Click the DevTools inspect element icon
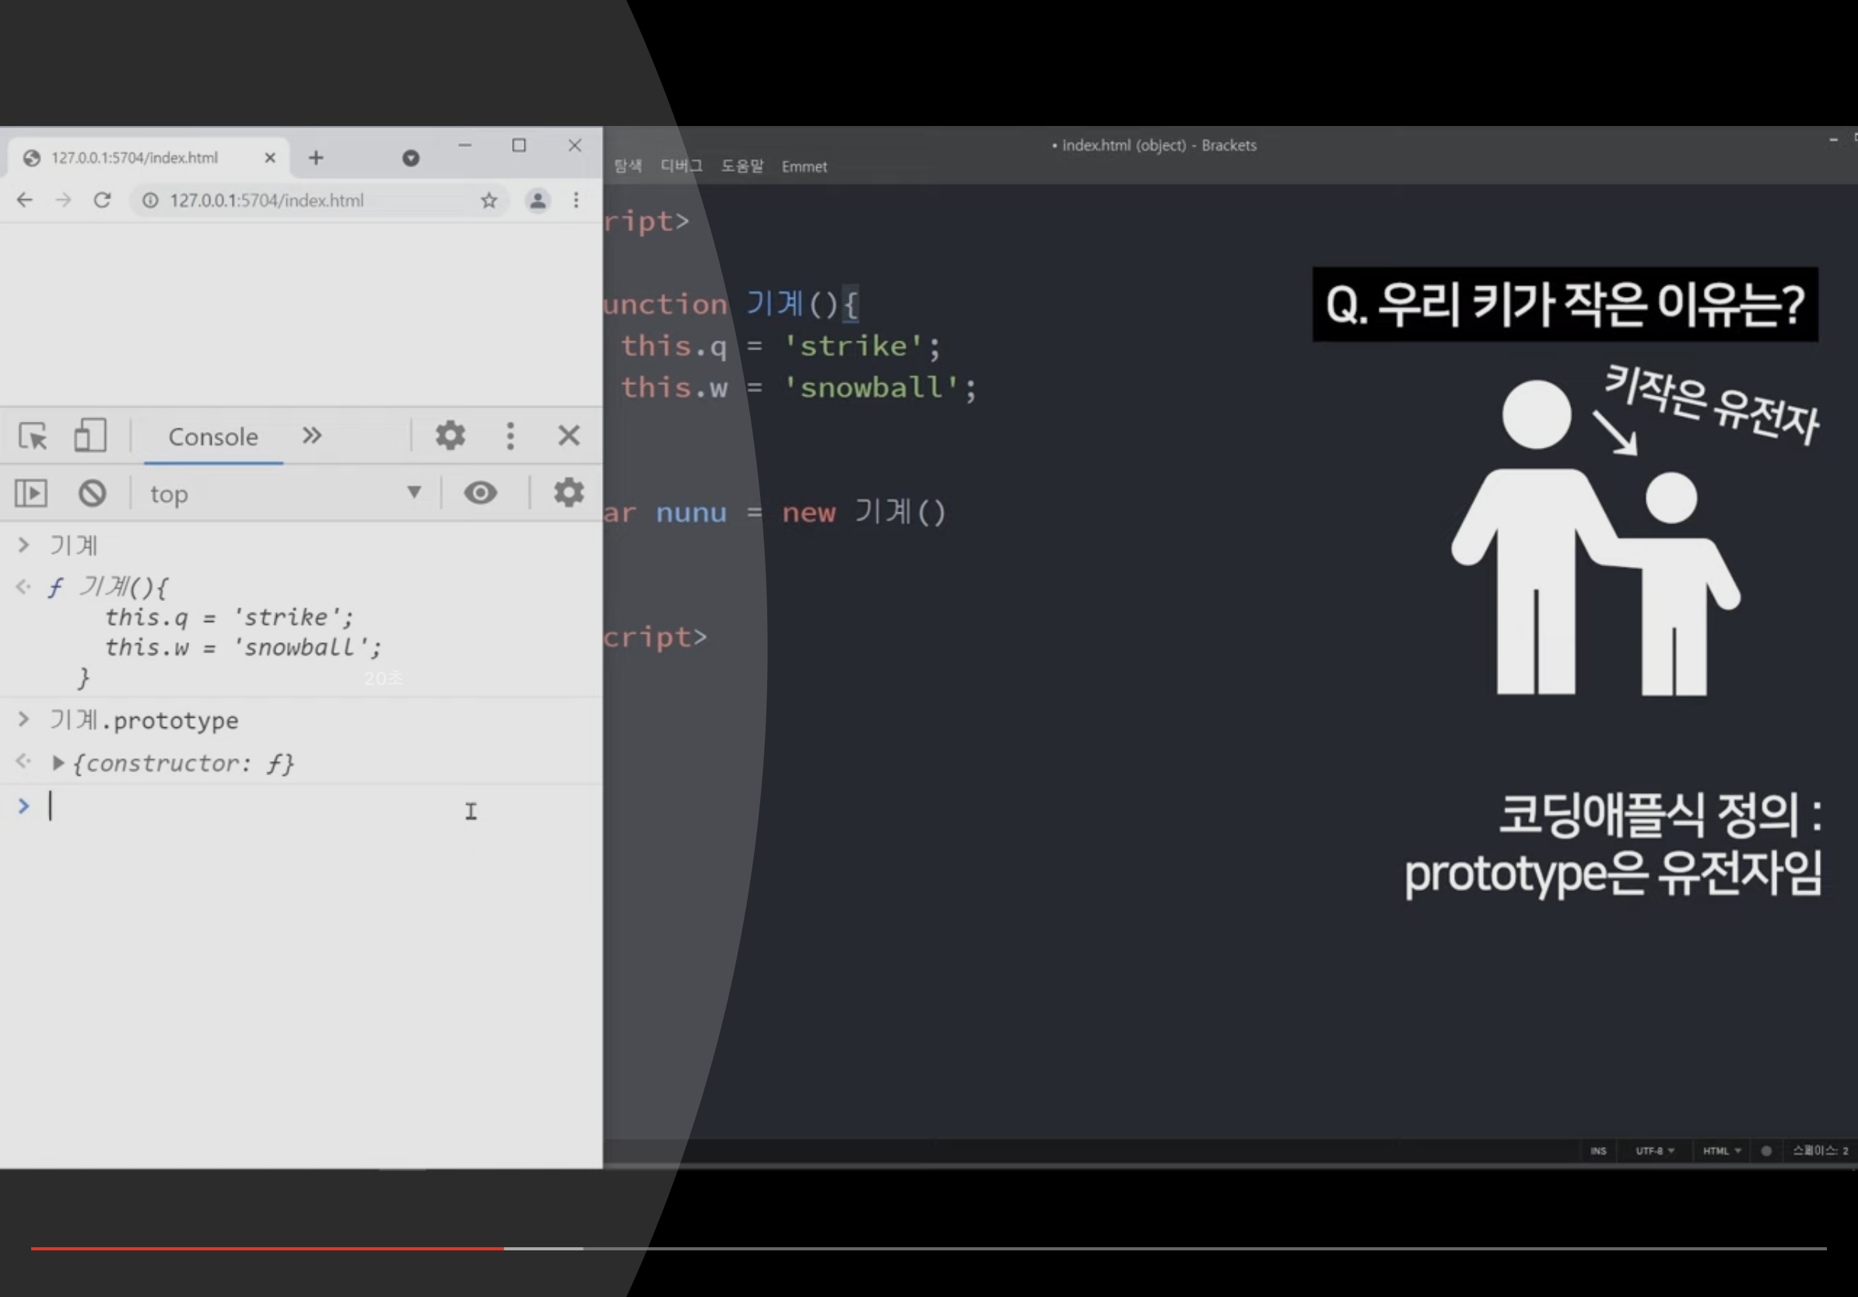This screenshot has height=1297, width=1858. (33, 436)
